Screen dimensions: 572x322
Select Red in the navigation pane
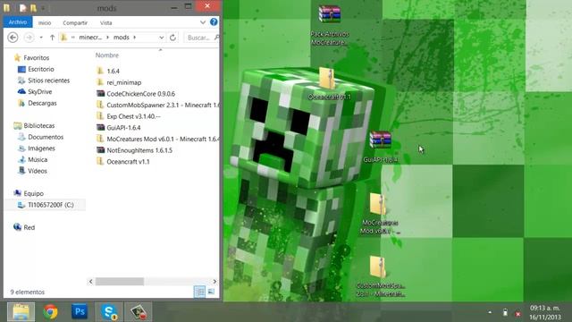click(x=29, y=227)
